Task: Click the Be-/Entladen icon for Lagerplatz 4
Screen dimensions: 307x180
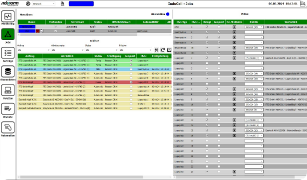Action: [x=234, y=73]
